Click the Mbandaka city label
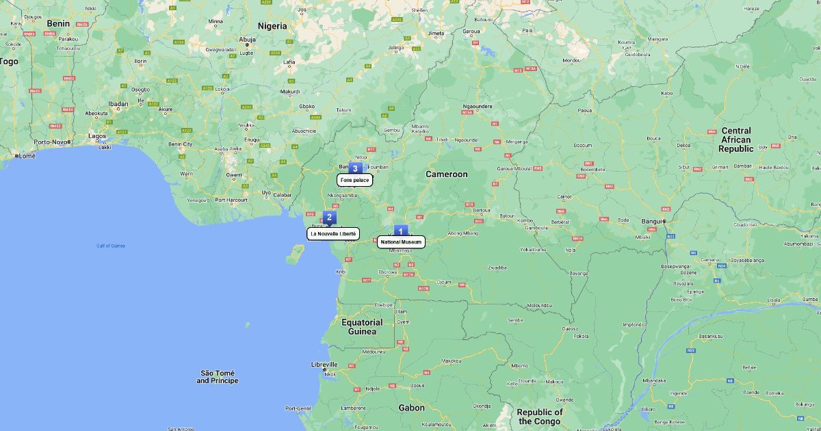 (654, 380)
